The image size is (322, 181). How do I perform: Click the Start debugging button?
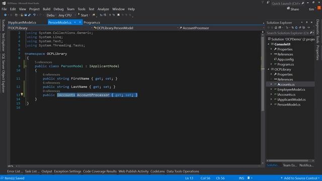coord(83,15)
